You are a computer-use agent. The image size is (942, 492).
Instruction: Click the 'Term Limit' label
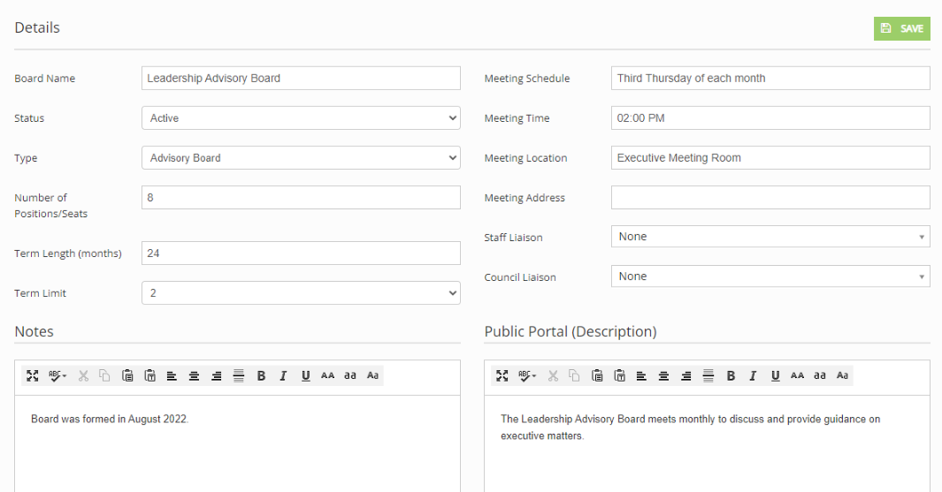click(x=41, y=293)
